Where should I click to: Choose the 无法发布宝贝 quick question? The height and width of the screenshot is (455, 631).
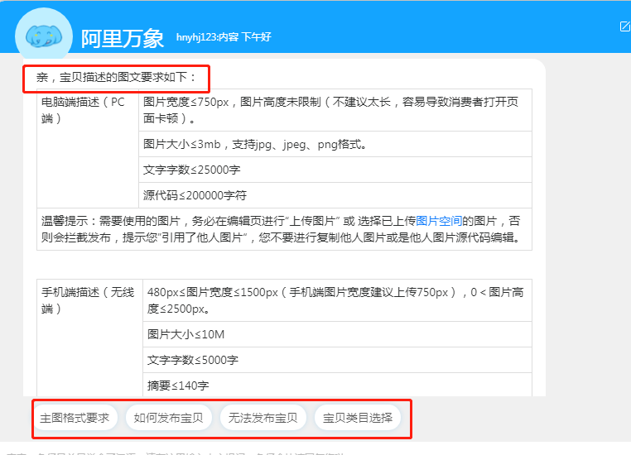click(264, 418)
